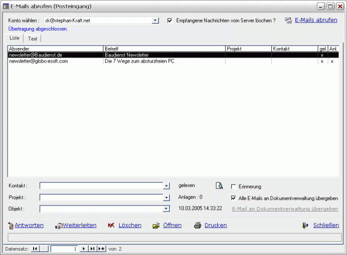Uncheck Alle E-Mails an Dokumentverwaltung übergeben
The height and width of the screenshot is (255, 347).
pyautogui.click(x=233, y=198)
